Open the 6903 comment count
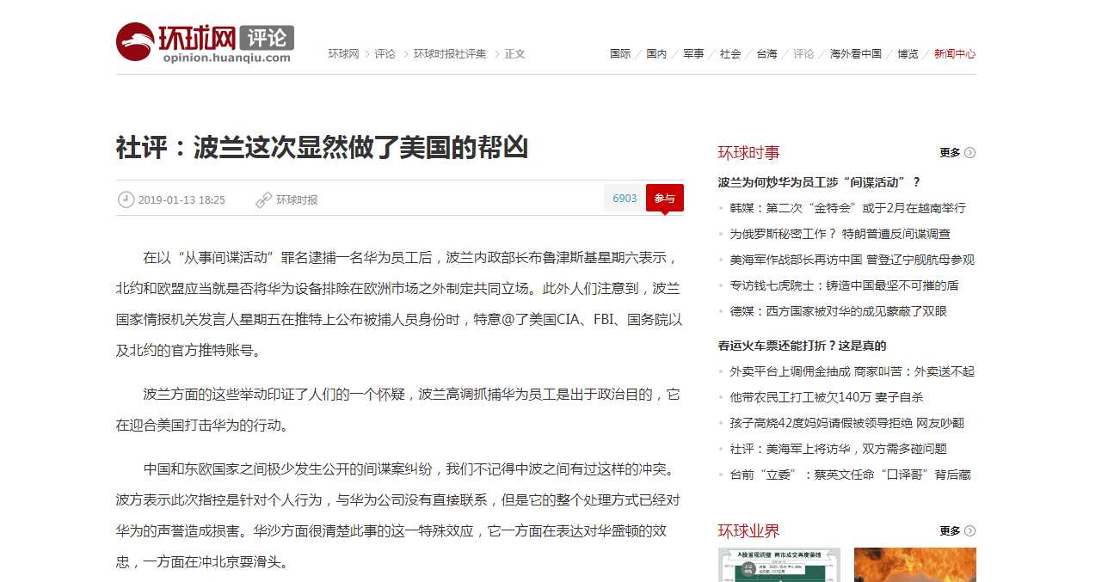1114x582 pixels. 625,199
